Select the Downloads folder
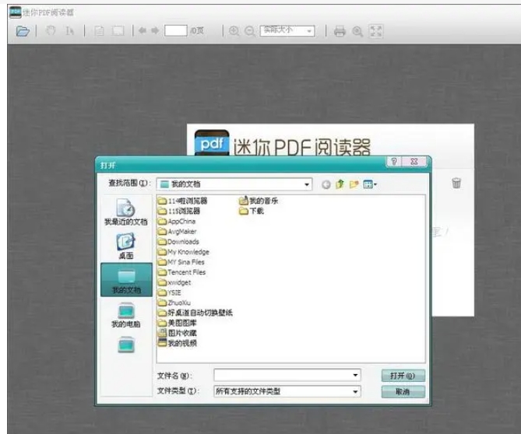 click(178, 242)
